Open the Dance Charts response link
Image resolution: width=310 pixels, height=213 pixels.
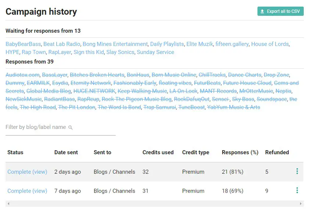click(245, 75)
